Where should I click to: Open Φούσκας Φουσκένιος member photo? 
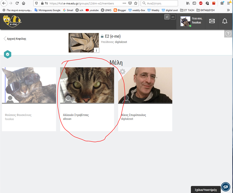(29, 85)
